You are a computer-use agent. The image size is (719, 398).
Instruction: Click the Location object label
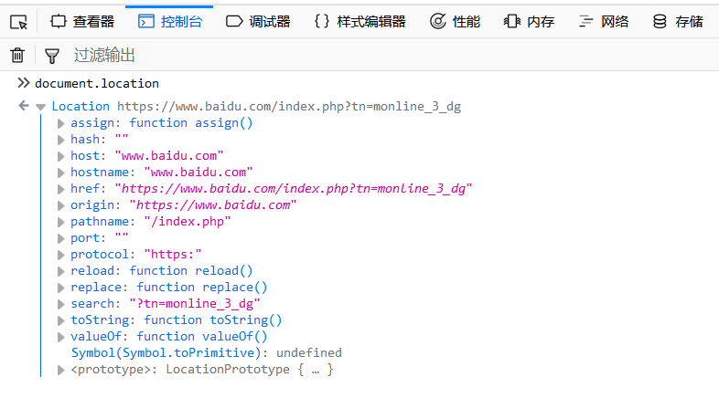(x=80, y=106)
